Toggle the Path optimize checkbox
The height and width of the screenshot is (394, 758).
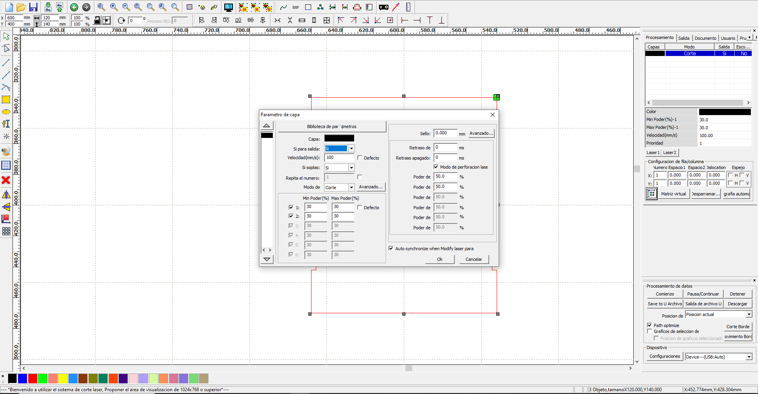(649, 325)
